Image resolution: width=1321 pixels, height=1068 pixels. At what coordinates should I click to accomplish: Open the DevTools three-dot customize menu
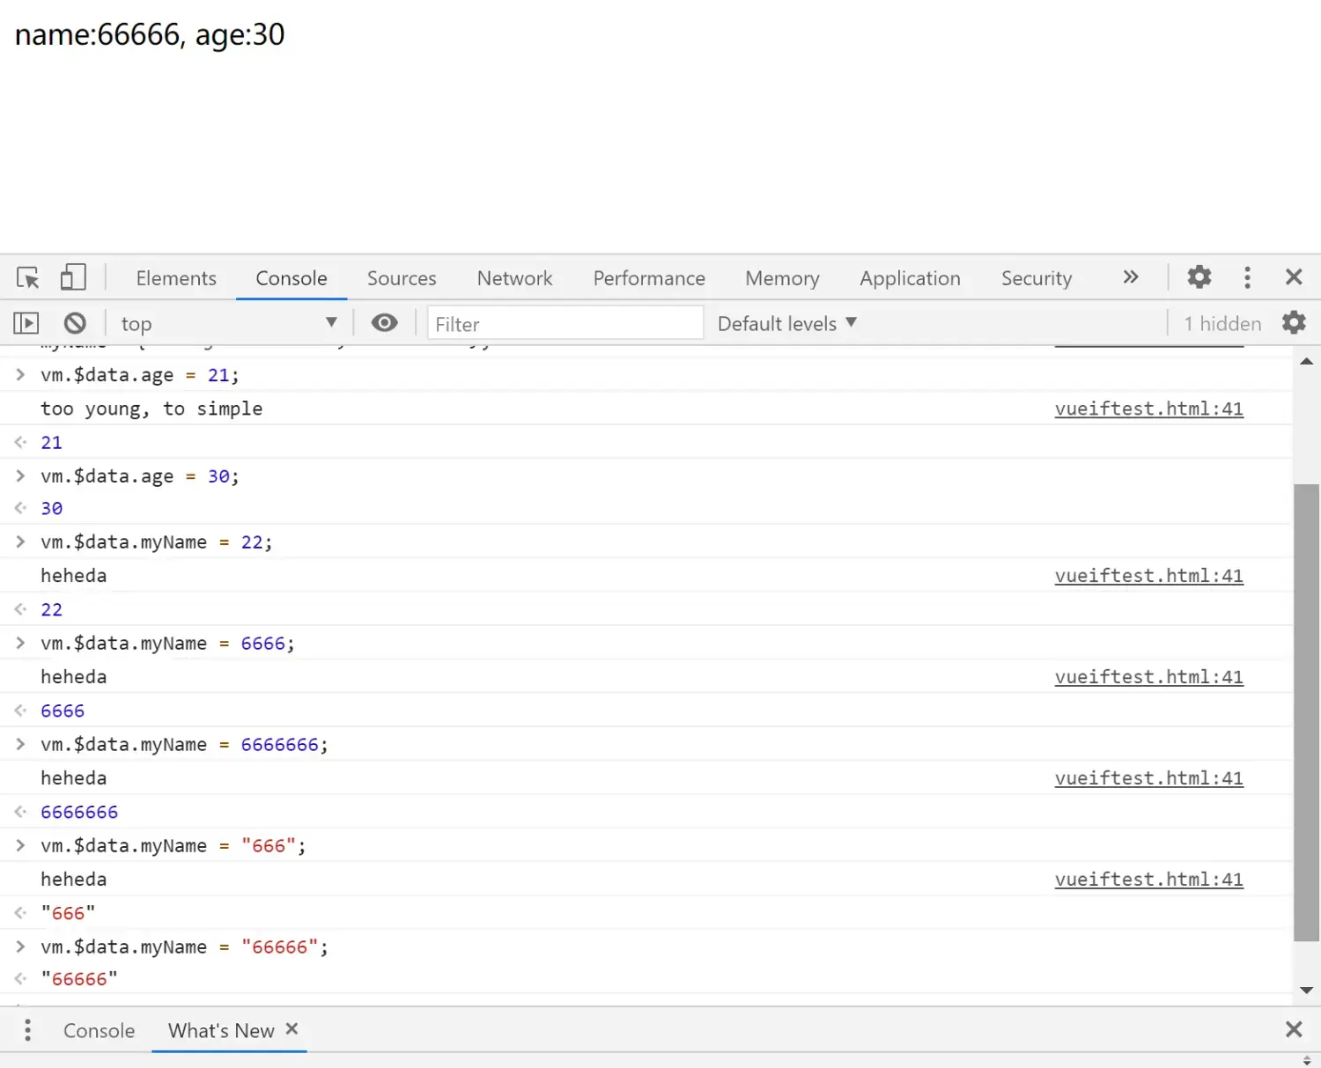tap(1247, 277)
